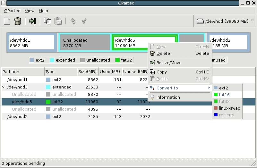The height and width of the screenshot is (168, 257).
Task: Open the GParted menu
Action: 12,11
